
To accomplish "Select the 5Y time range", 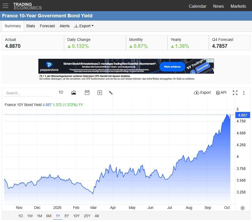I will pyautogui.click(x=66, y=216).
